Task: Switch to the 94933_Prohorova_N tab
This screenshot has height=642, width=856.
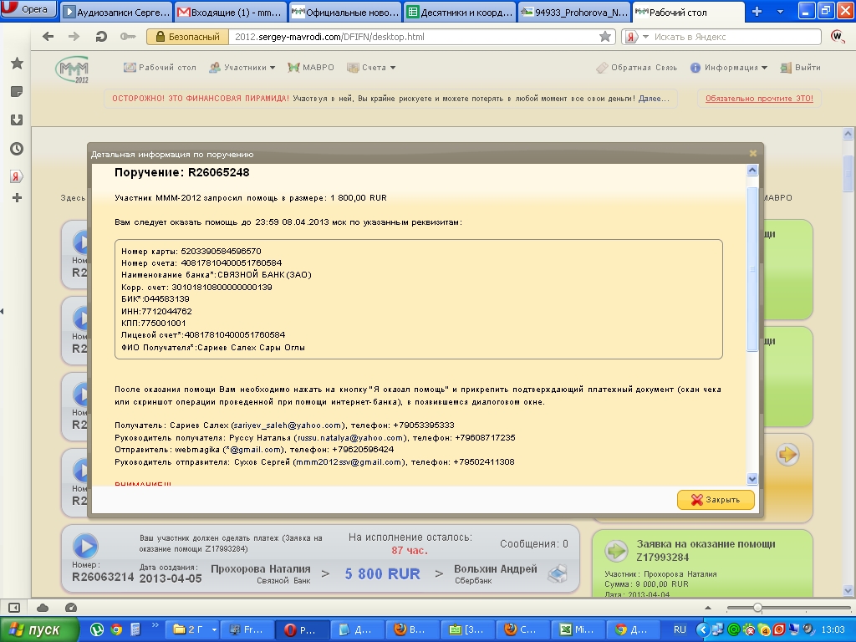Action: (x=573, y=12)
